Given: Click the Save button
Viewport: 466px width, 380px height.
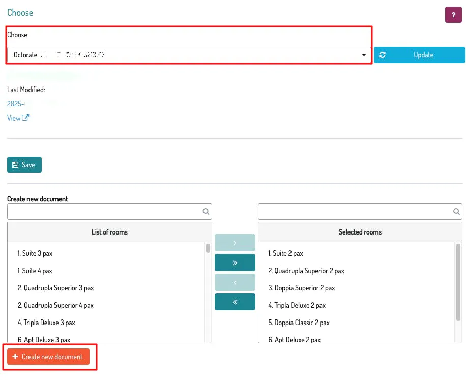Looking at the screenshot, I should pyautogui.click(x=24, y=165).
